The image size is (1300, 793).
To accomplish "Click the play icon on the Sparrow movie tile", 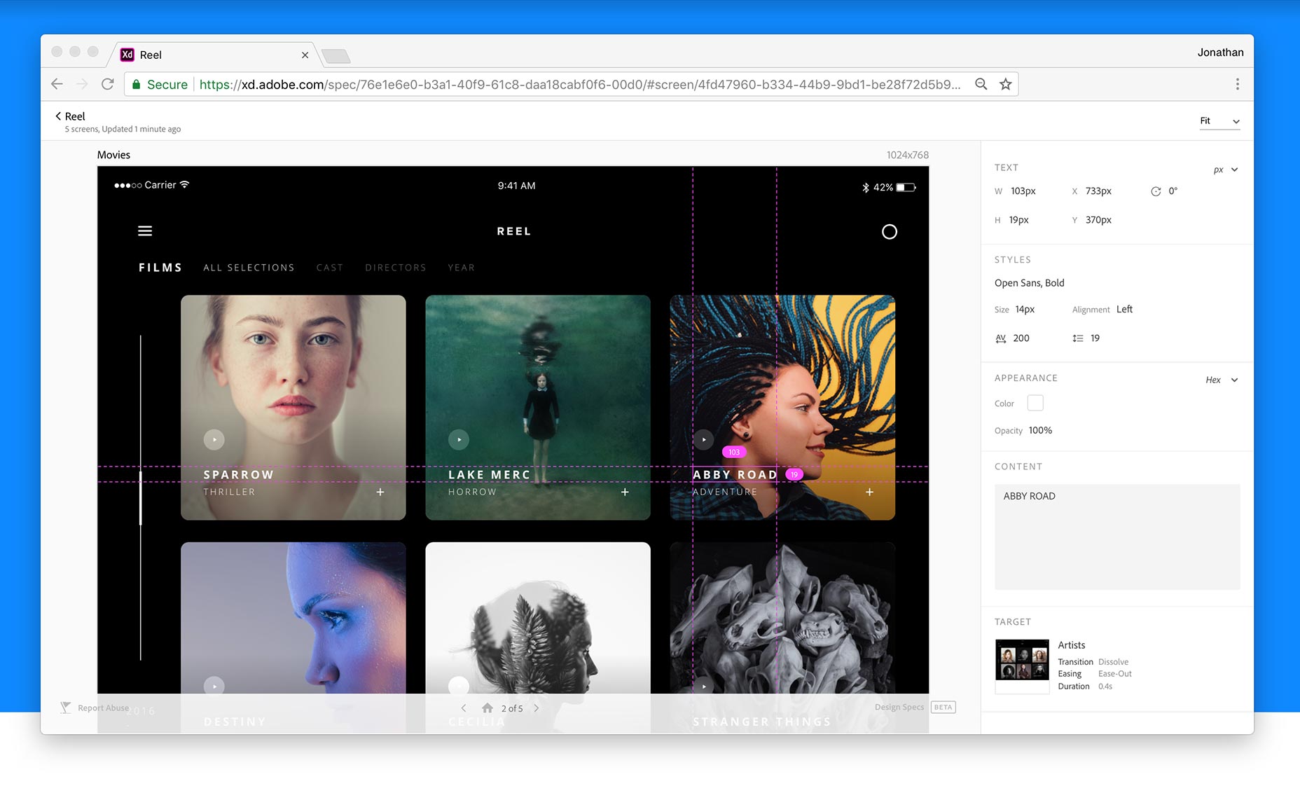I will coord(214,439).
